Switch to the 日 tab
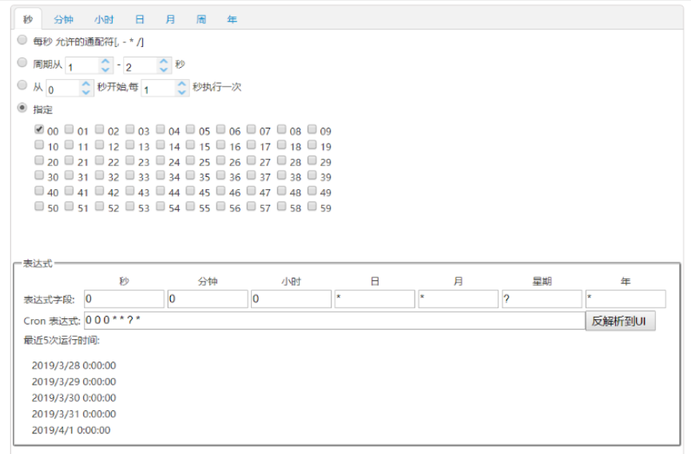The height and width of the screenshot is (454, 691). pos(140,19)
